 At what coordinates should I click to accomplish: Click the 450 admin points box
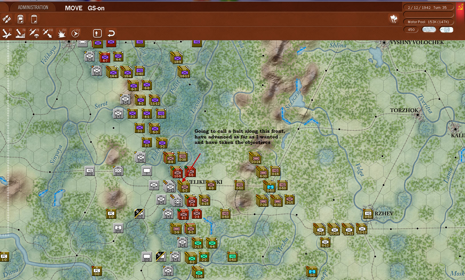[x=411, y=29]
